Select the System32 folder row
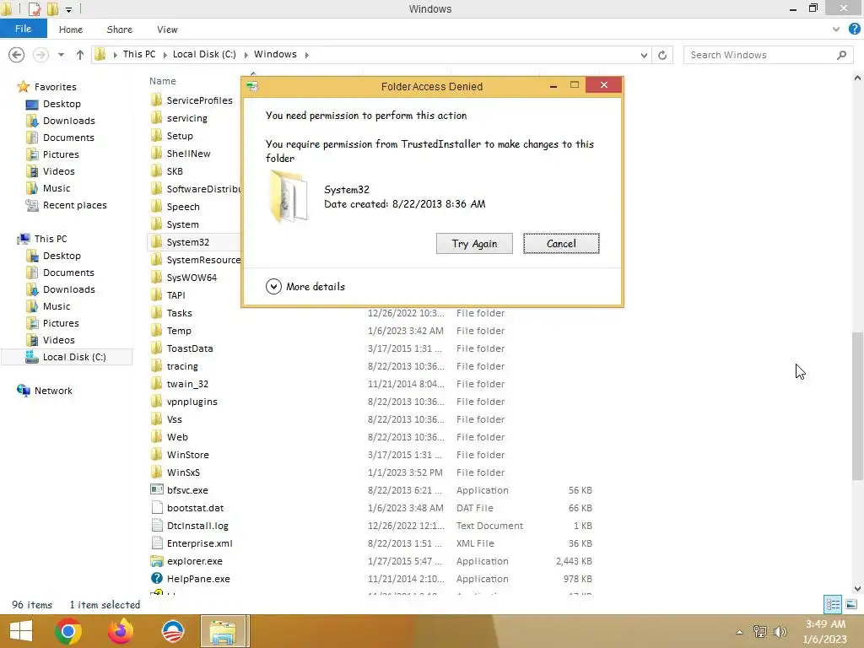 click(x=194, y=242)
